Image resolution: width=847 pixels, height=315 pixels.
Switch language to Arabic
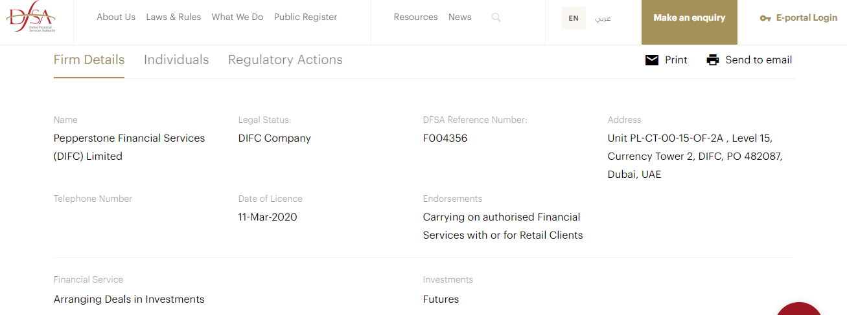point(603,18)
